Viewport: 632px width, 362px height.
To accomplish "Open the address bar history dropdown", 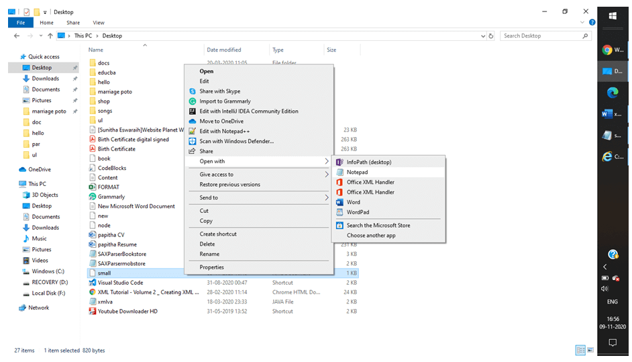I will tap(483, 36).
